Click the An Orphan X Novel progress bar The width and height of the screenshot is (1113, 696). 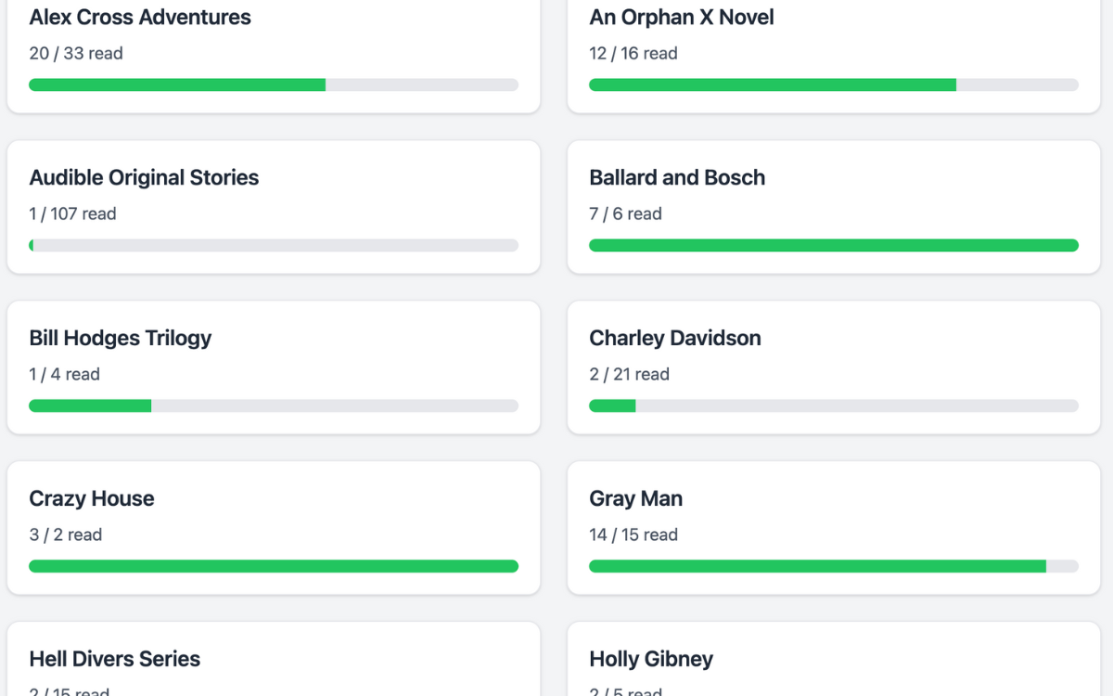(x=834, y=84)
